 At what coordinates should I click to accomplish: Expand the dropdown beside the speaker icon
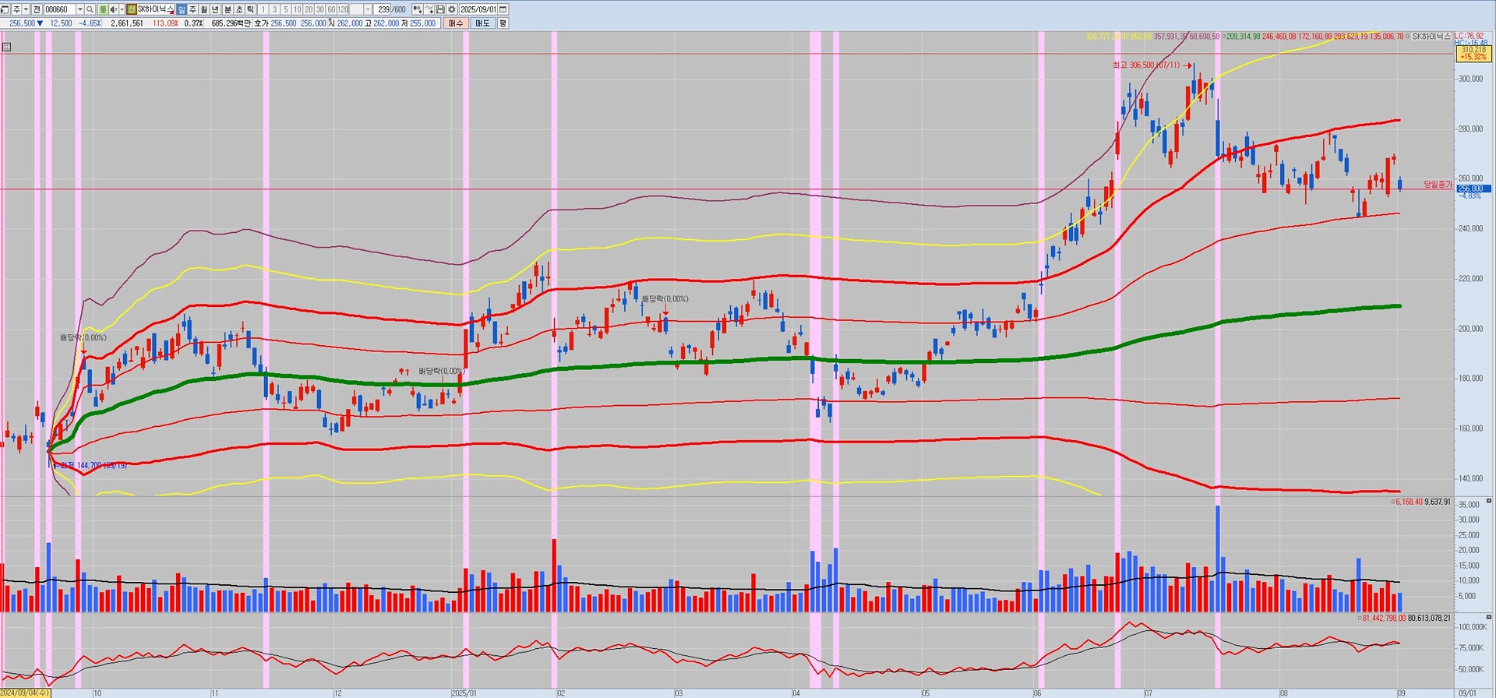122,9
